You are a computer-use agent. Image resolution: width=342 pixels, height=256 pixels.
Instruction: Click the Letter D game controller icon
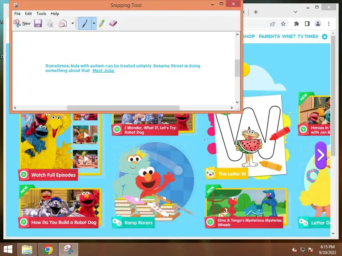[303, 222]
